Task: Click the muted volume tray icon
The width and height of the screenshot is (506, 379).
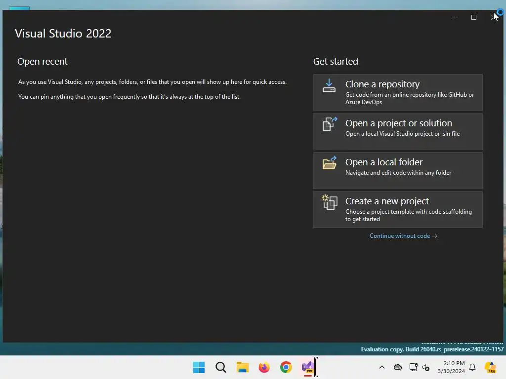Action: click(426, 367)
